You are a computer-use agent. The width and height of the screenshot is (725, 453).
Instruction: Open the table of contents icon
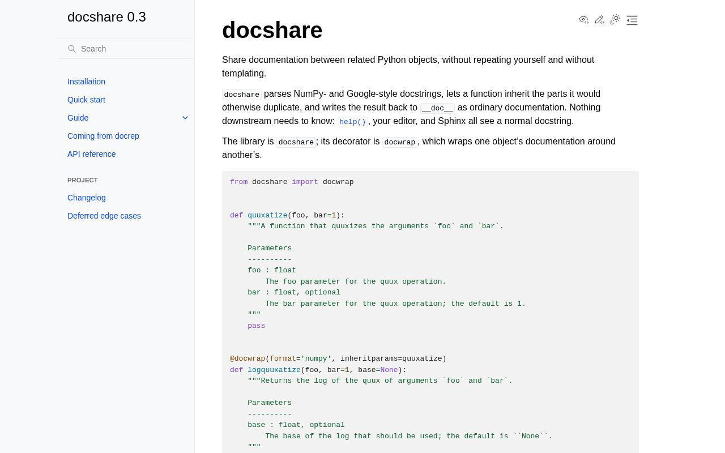632,20
